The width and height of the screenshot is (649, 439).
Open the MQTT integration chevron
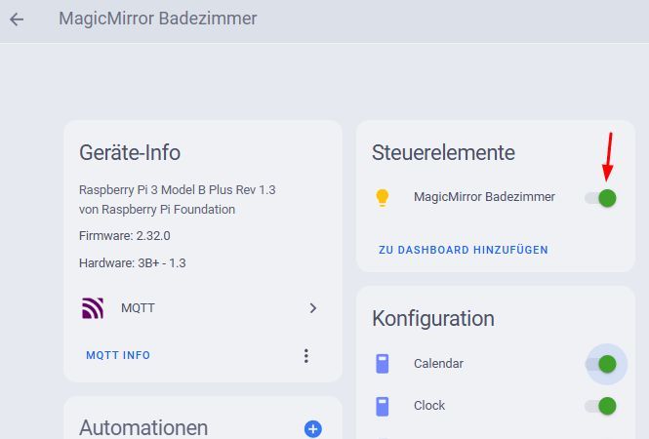(x=313, y=308)
